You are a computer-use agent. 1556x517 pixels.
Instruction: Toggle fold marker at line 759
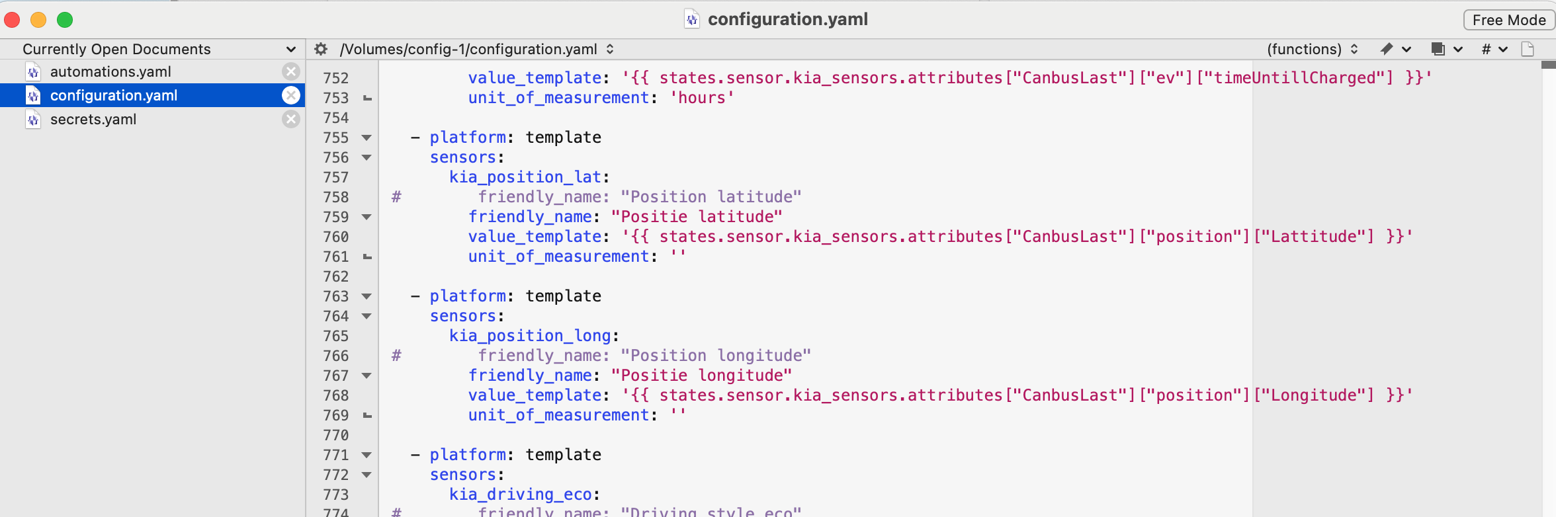pyautogui.click(x=367, y=217)
